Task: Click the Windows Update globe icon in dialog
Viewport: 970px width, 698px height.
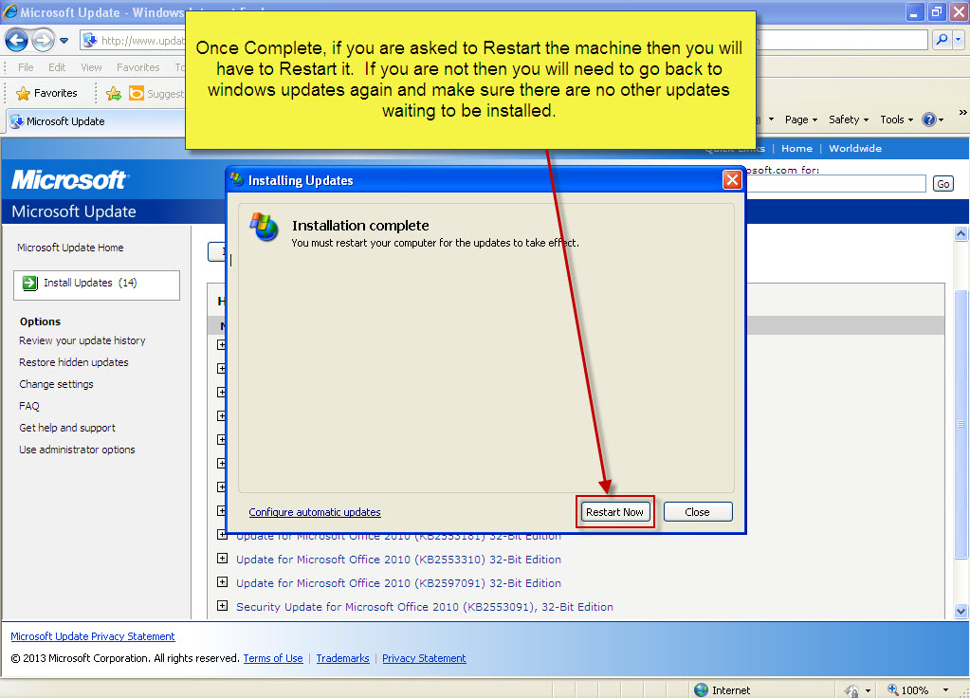Action: click(x=265, y=227)
